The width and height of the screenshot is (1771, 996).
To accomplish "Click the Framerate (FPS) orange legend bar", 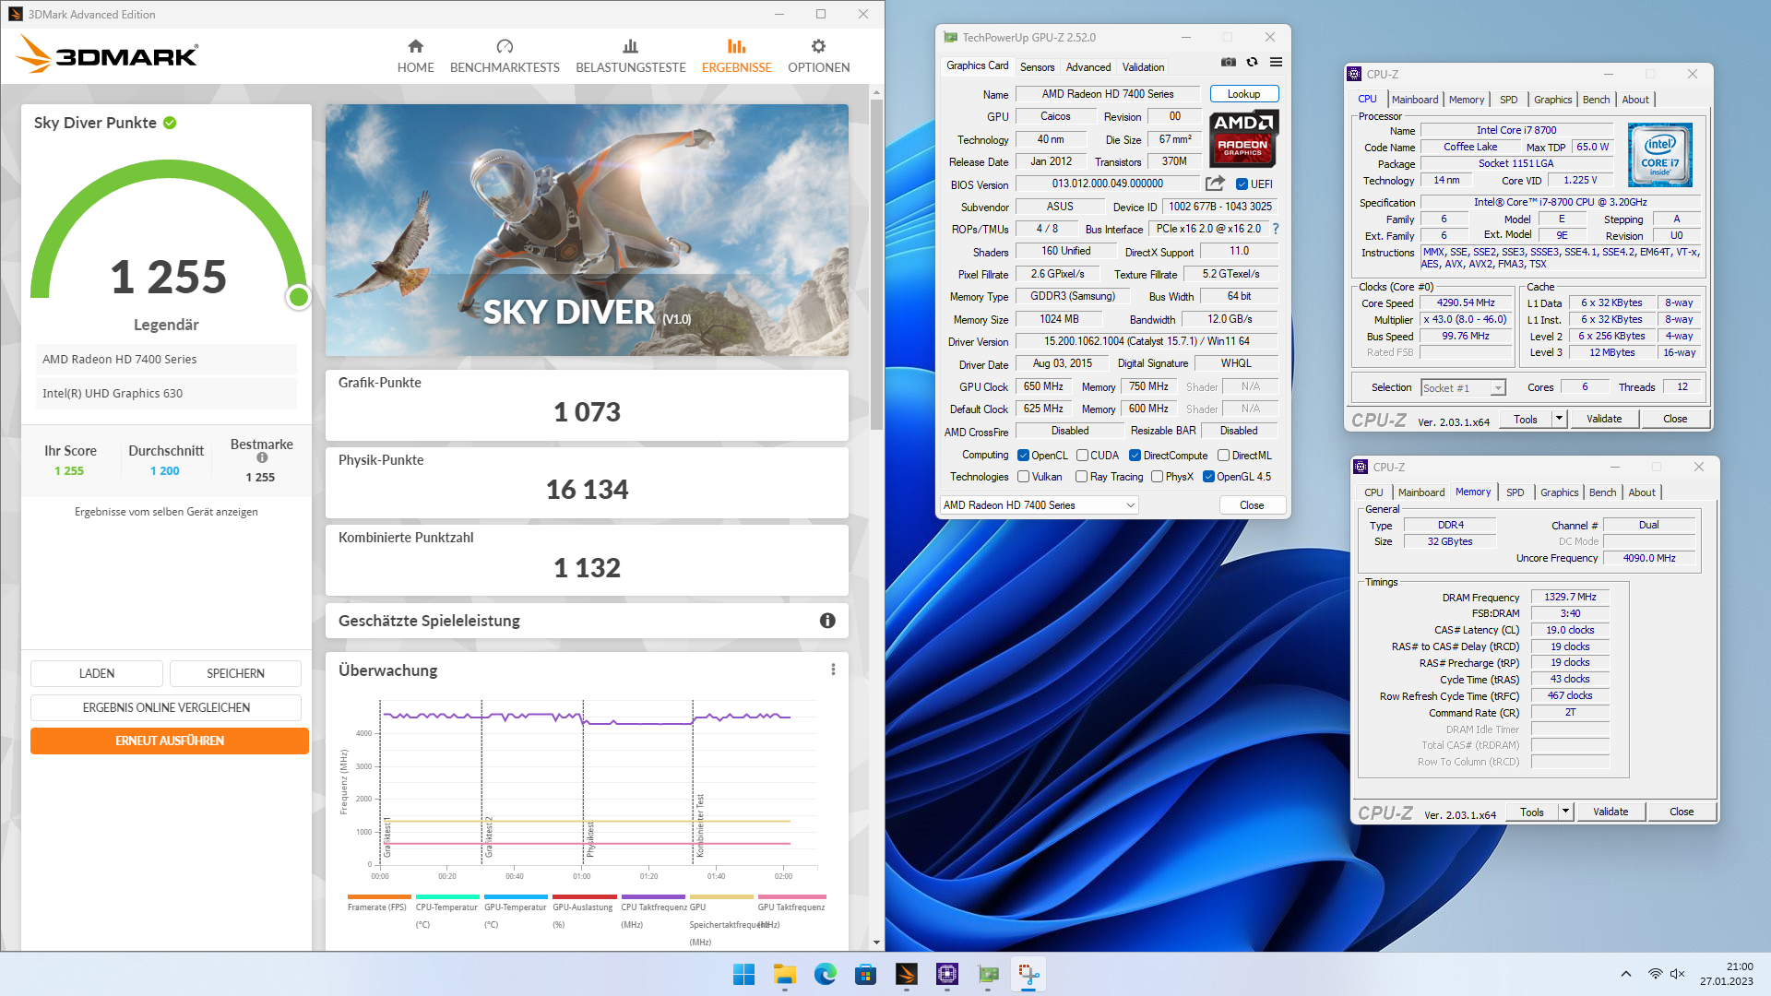I will 379,896.
